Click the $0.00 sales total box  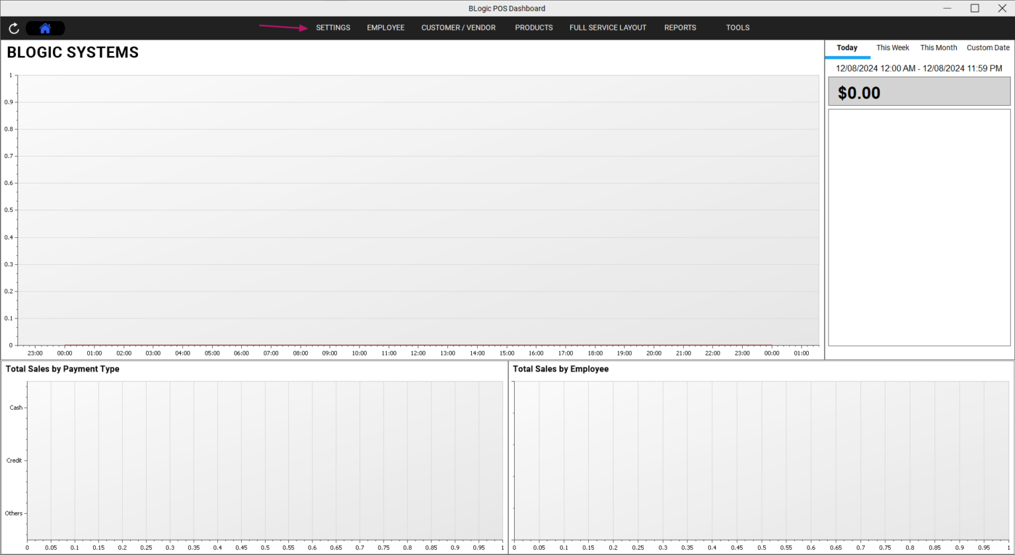(919, 91)
